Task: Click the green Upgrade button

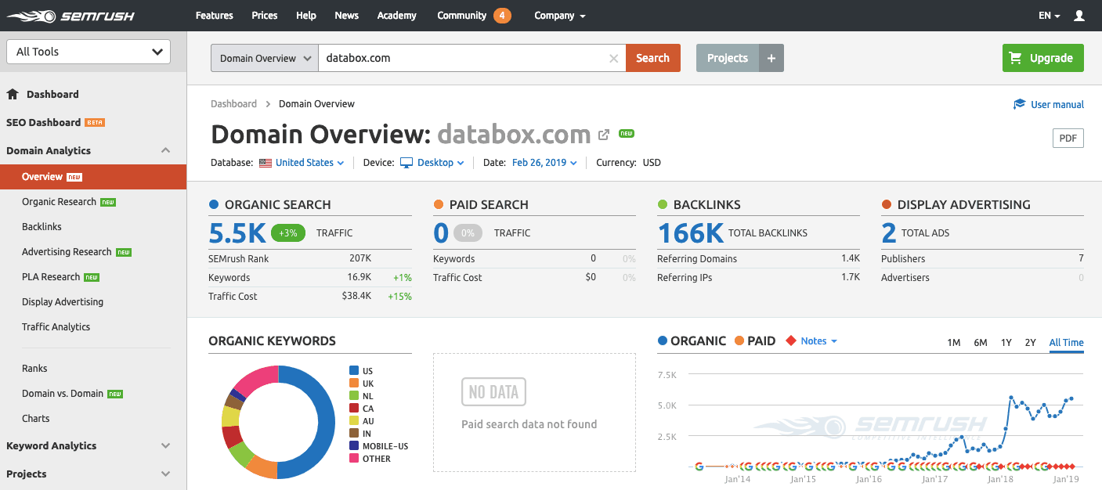Action: click(1042, 58)
